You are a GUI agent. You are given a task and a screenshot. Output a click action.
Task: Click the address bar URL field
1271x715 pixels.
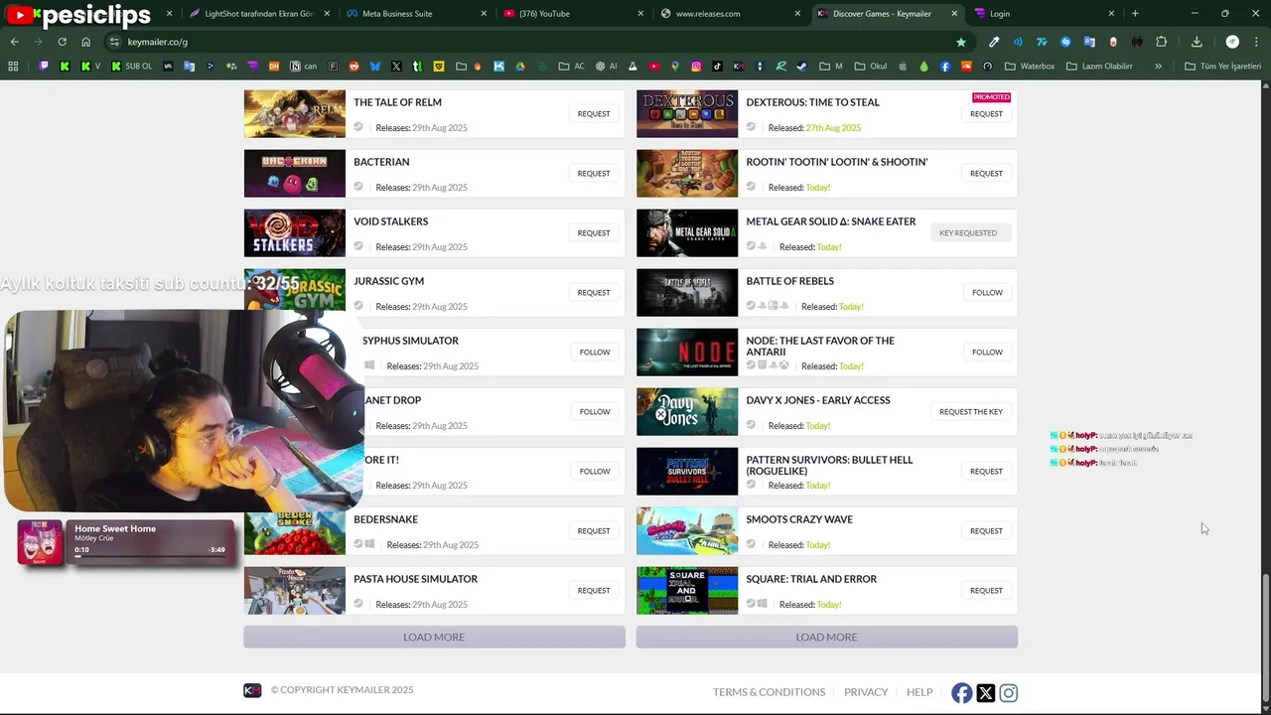pyautogui.click(x=536, y=42)
